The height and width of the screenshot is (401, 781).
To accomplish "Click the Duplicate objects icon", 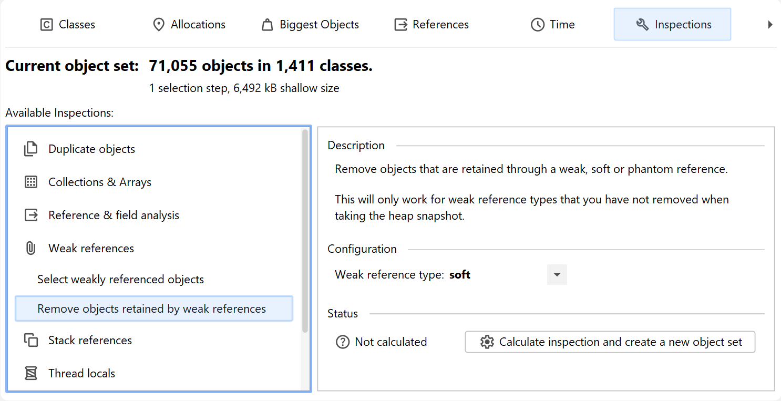I will pyautogui.click(x=31, y=149).
